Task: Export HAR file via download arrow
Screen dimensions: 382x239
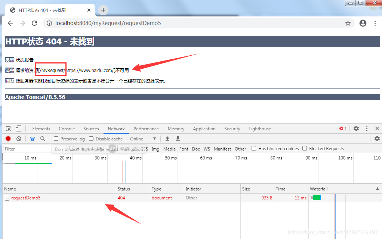Action: [x=178, y=139]
